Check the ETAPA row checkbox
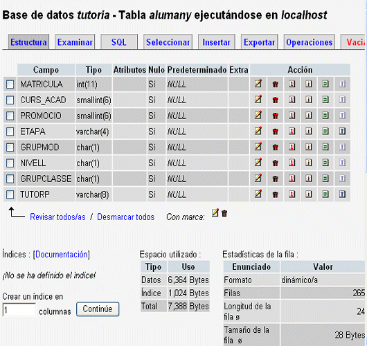Image resolution: width=367 pixels, height=346 pixels. click(10, 131)
